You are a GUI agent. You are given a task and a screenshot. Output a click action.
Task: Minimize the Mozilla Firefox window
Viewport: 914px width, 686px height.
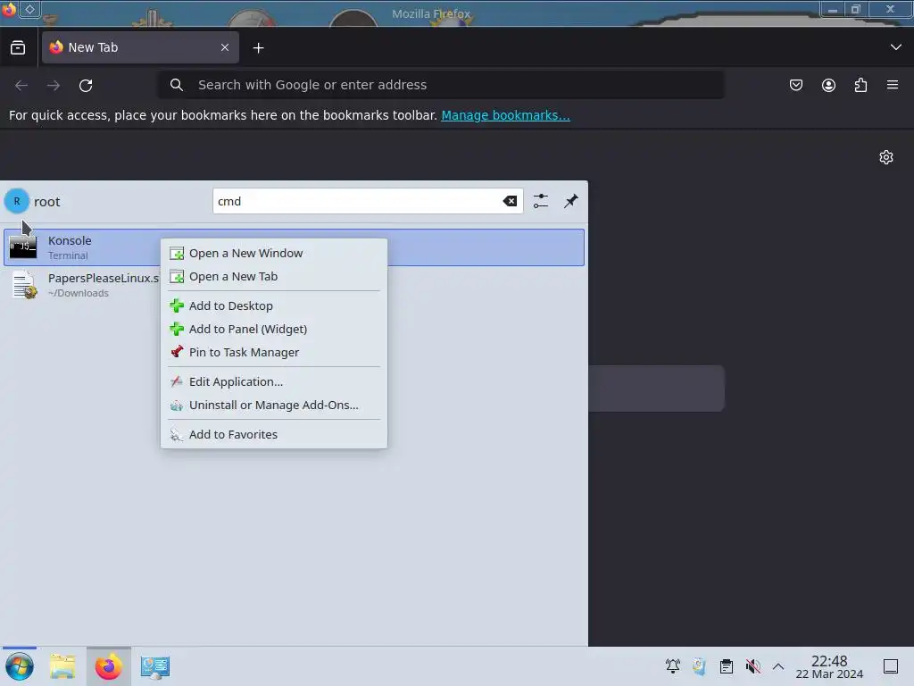833,9
